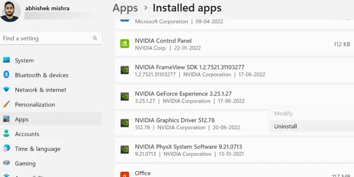Click the Apps sidebar icon
The width and height of the screenshot is (354, 177).
[6, 119]
